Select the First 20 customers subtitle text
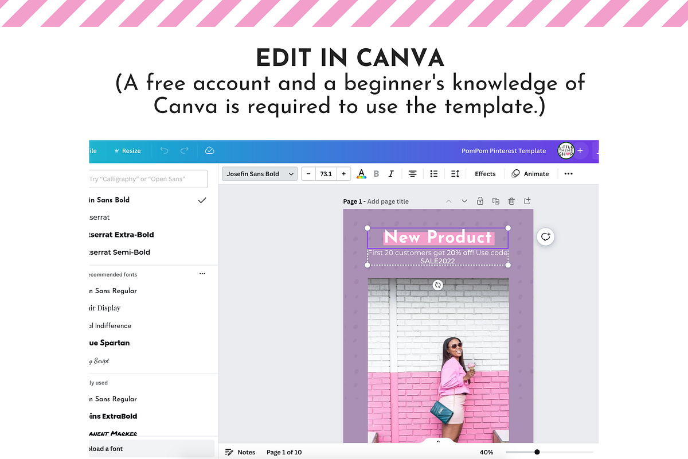The image size is (688, 459). point(438,256)
